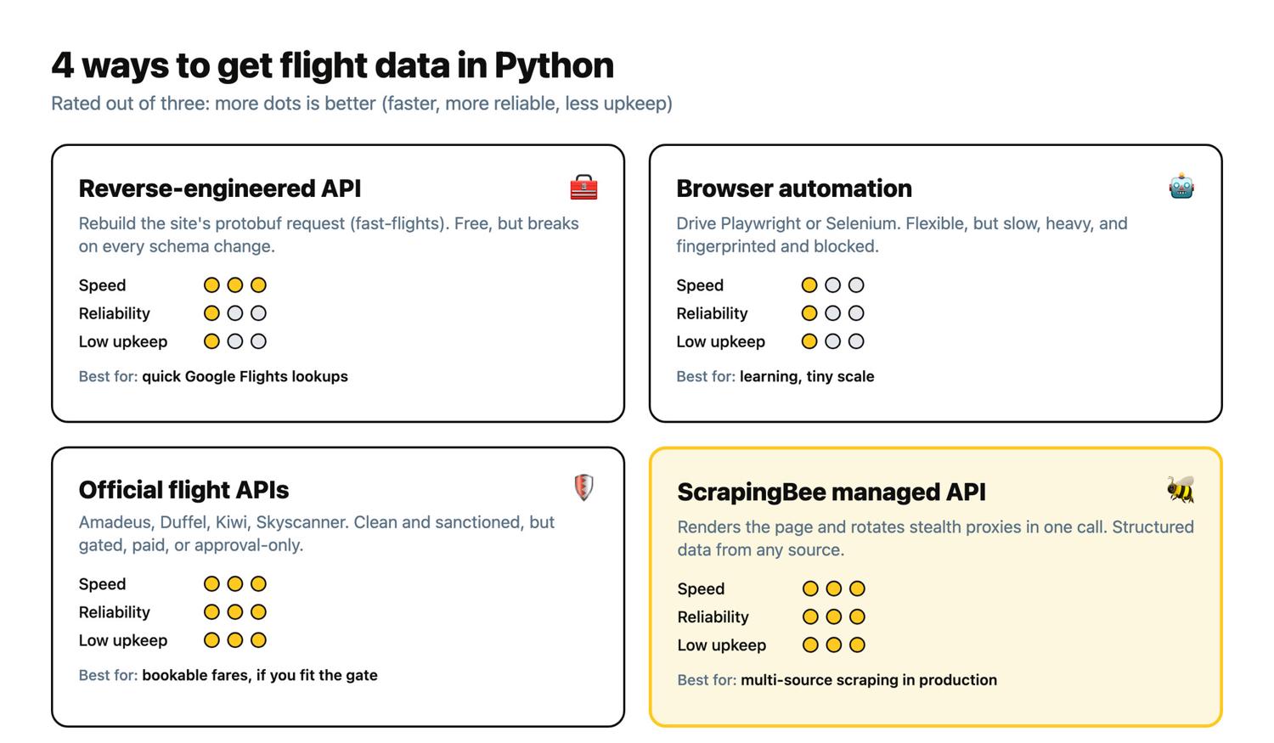Image resolution: width=1274 pixels, height=743 pixels.
Task: Click 'learning, tiny scale' best-for text
Action: [807, 376]
